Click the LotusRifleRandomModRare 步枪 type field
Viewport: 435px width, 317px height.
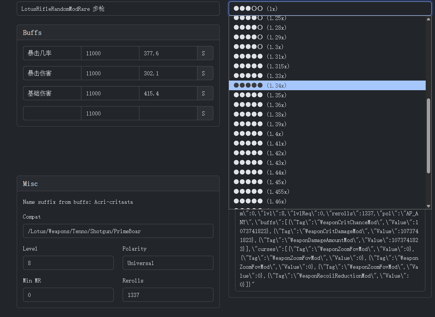[118, 9]
